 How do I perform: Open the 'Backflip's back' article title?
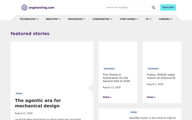pyautogui.click(x=153, y=118)
